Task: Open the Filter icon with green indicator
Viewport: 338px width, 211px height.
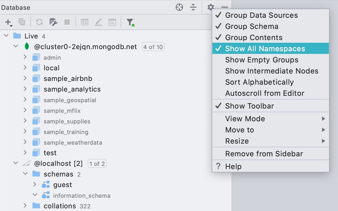Action: point(130,22)
